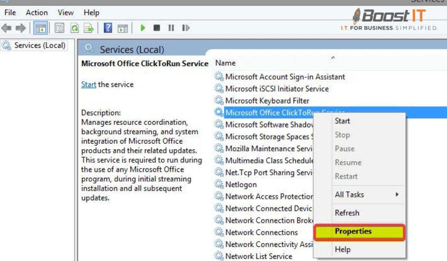Select Network Connectivity Assistant service name

click(x=269, y=244)
